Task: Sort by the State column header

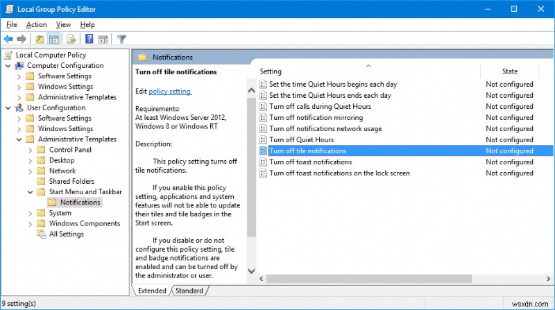Action: coord(510,71)
